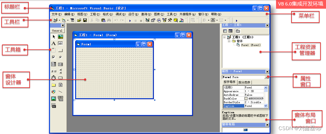This screenshot has width=326, height=134.
Task: Open the 外接程序(A) menu
Action: (x=188, y=14)
